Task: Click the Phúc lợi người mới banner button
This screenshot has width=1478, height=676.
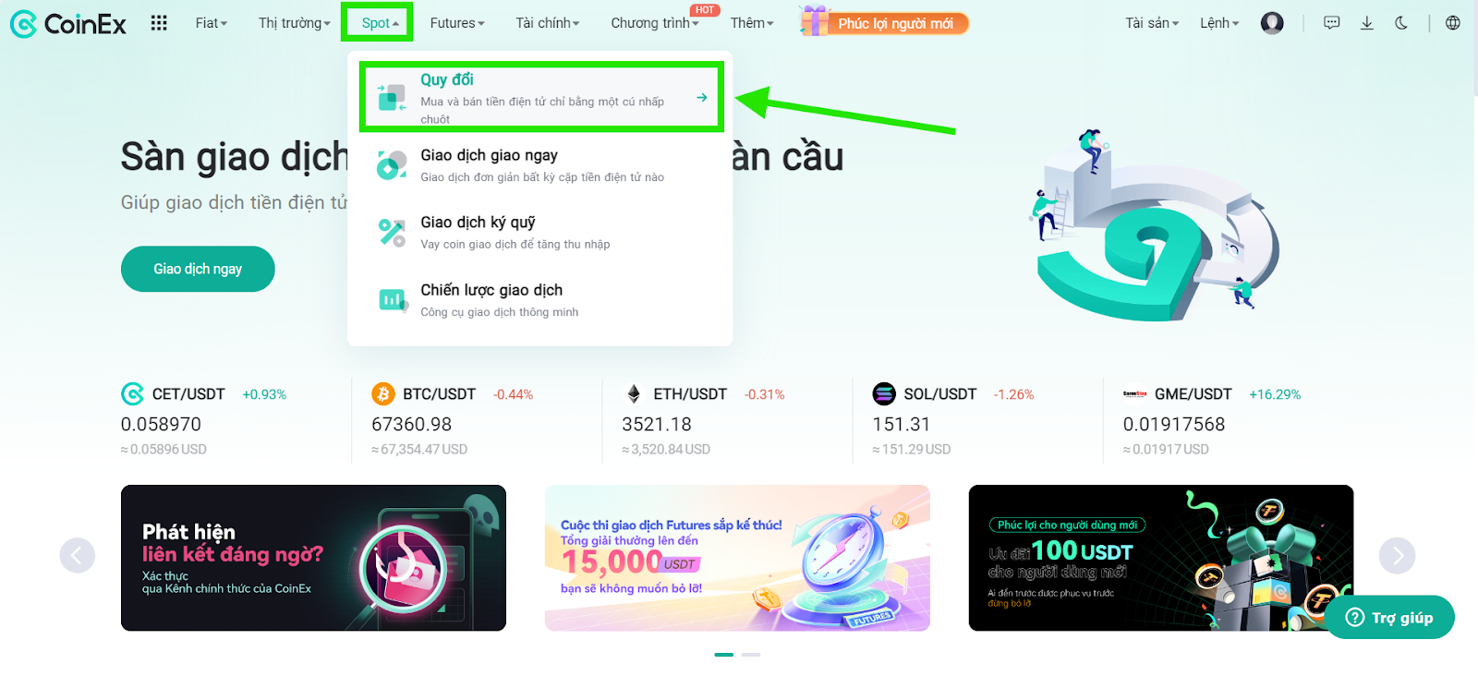Action: (x=885, y=22)
